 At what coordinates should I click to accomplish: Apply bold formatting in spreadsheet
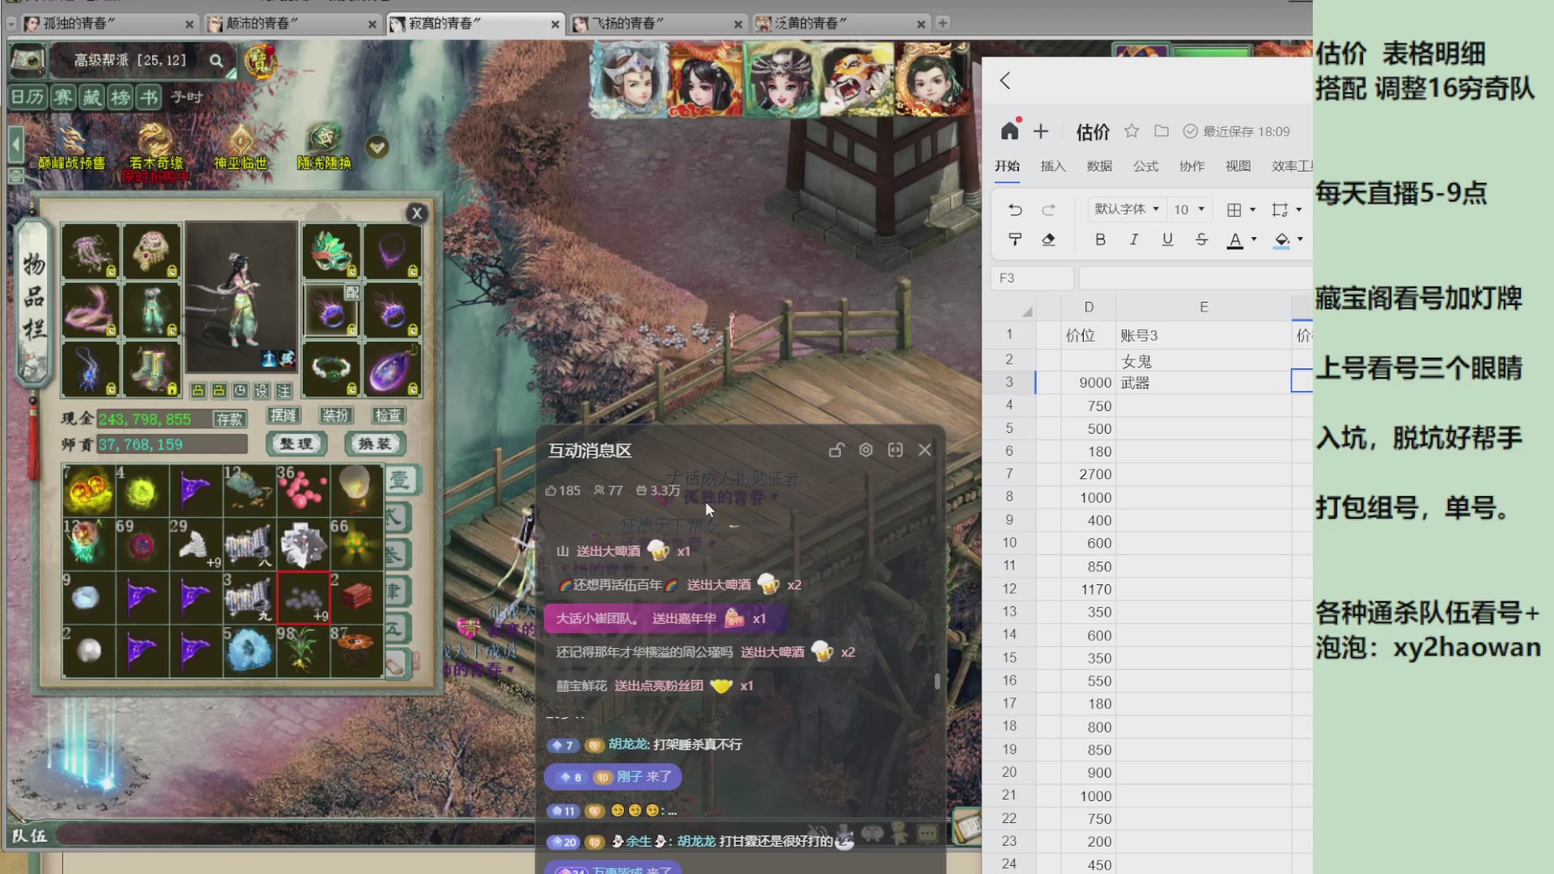(x=1100, y=240)
